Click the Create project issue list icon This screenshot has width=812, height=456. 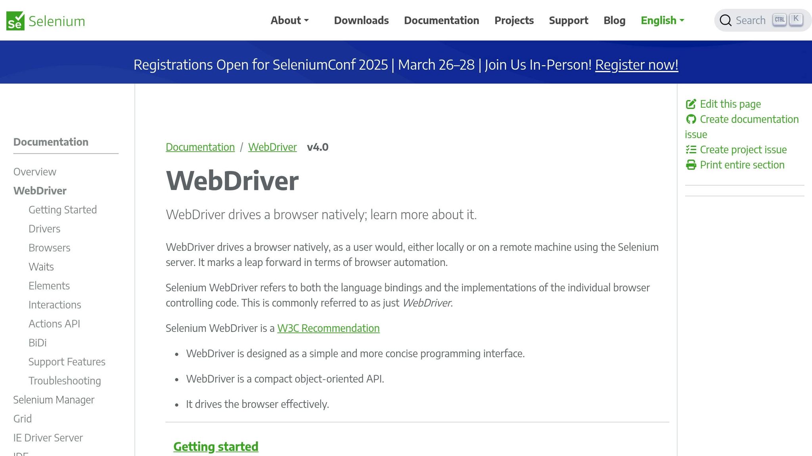click(x=691, y=149)
